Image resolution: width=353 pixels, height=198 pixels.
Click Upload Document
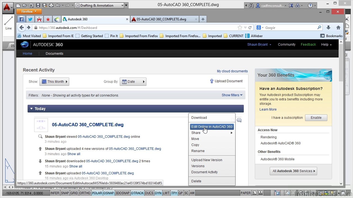[226, 81]
